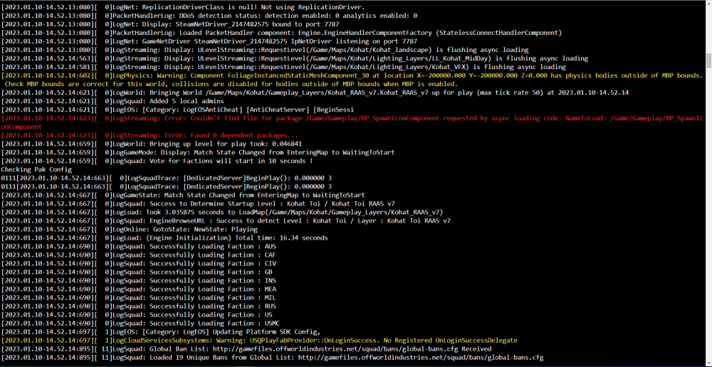The image size is (712, 367).
Task: Click the 'Kohat_VFX' streaming log line
Action: (x=283, y=67)
